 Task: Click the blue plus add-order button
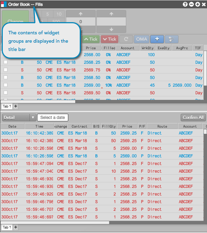(157, 39)
